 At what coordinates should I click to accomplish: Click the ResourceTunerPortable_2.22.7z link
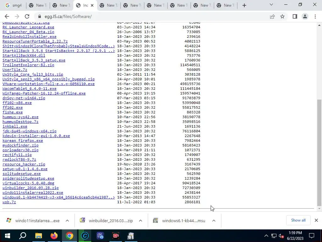click(35, 41)
